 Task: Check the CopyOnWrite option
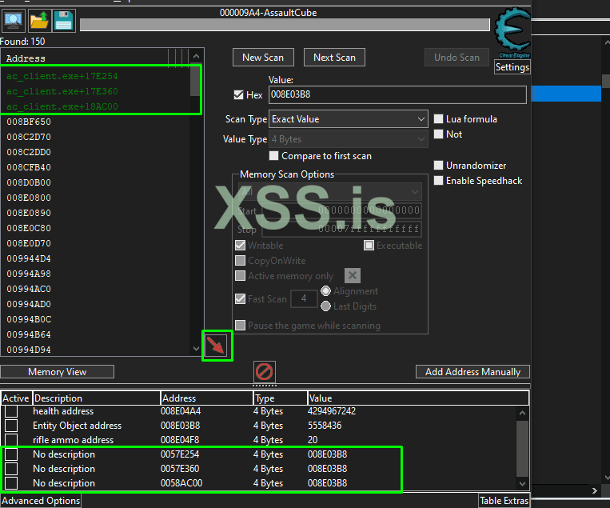pos(241,261)
